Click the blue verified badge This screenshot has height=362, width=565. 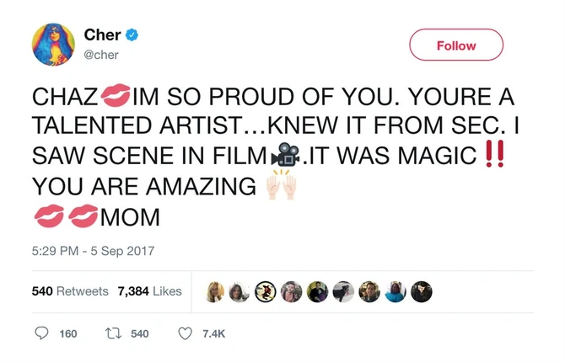(x=133, y=35)
